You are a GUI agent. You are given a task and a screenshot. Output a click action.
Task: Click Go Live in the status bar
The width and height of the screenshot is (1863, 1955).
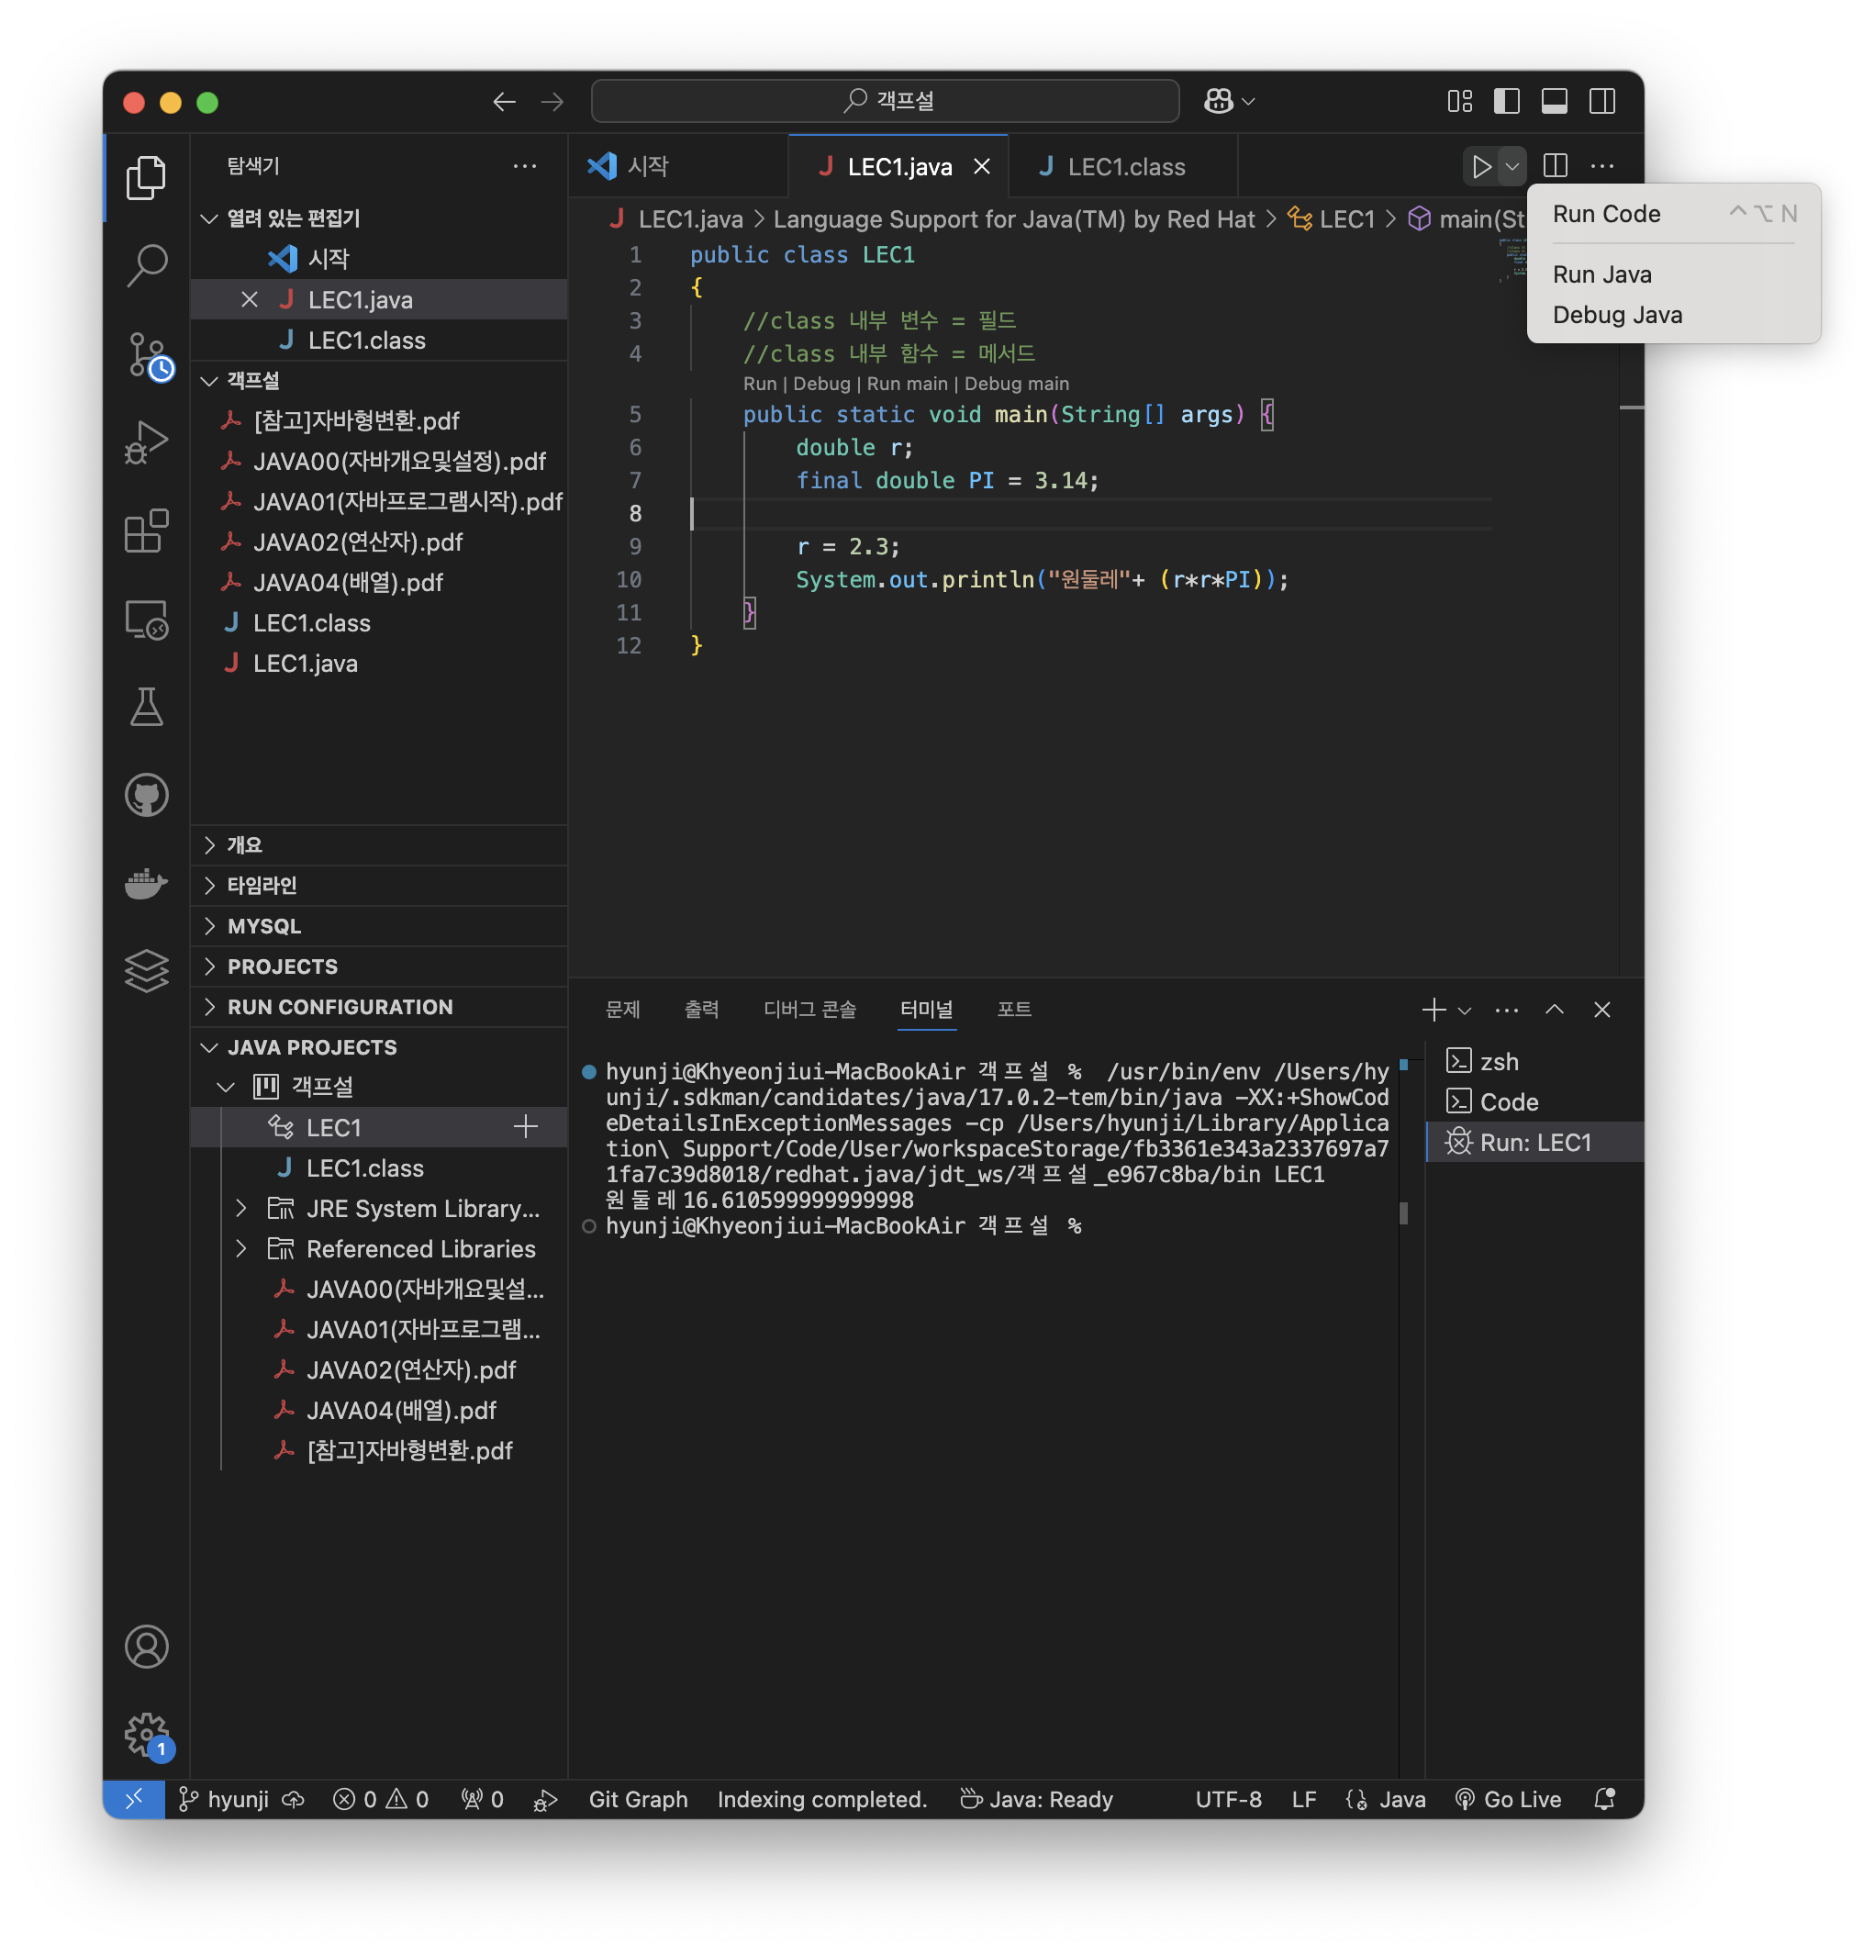tap(1509, 1799)
